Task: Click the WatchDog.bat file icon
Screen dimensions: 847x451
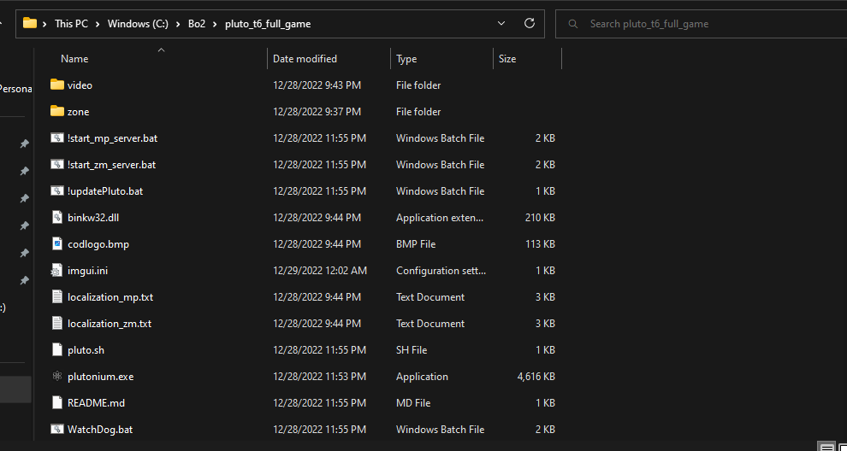Action: point(57,429)
